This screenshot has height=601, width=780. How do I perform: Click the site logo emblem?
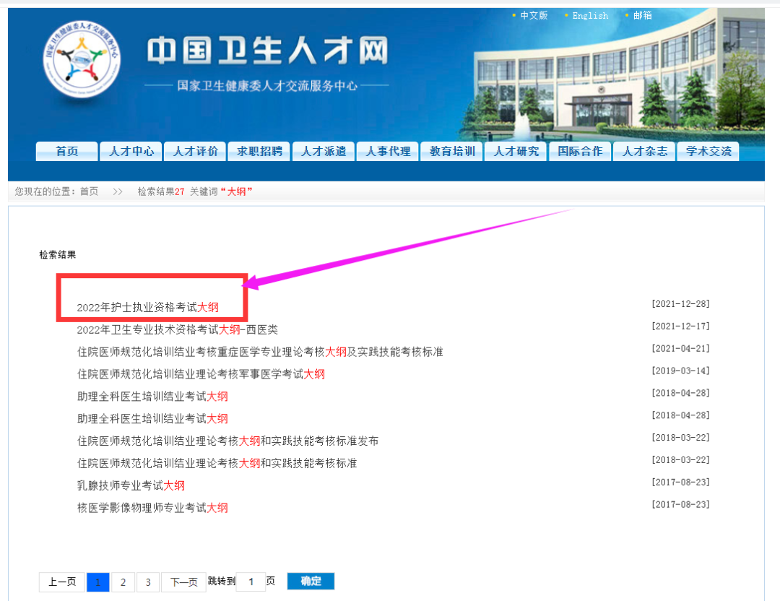pyautogui.click(x=82, y=59)
